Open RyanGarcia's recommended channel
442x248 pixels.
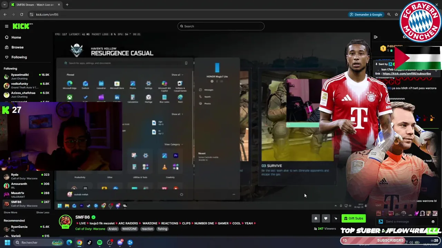coord(27,229)
